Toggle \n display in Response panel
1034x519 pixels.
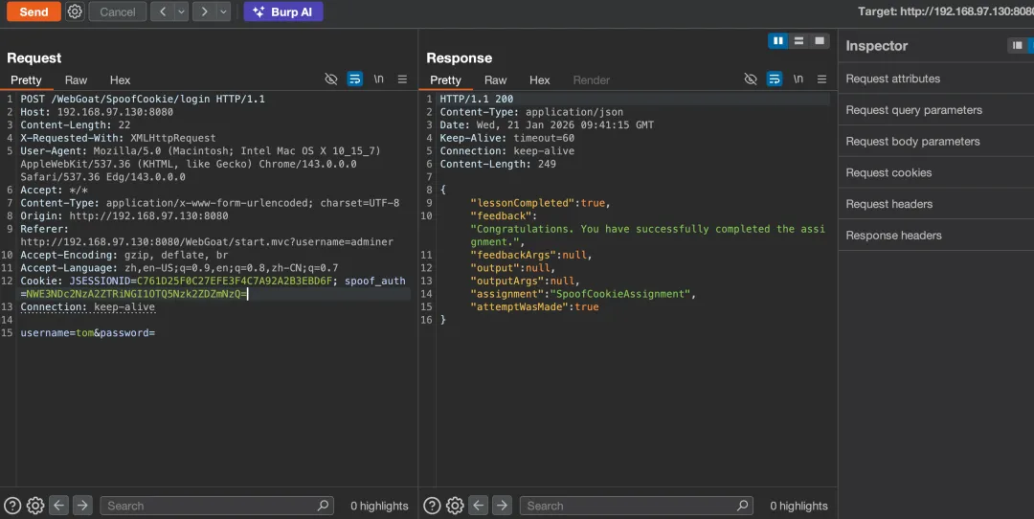[798, 79]
